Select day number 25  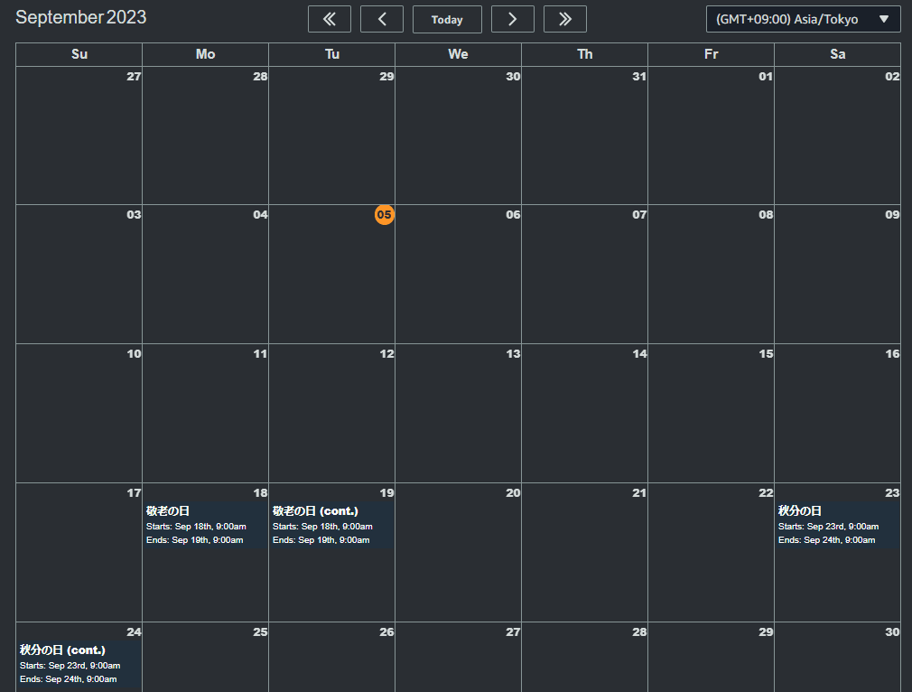pos(260,632)
